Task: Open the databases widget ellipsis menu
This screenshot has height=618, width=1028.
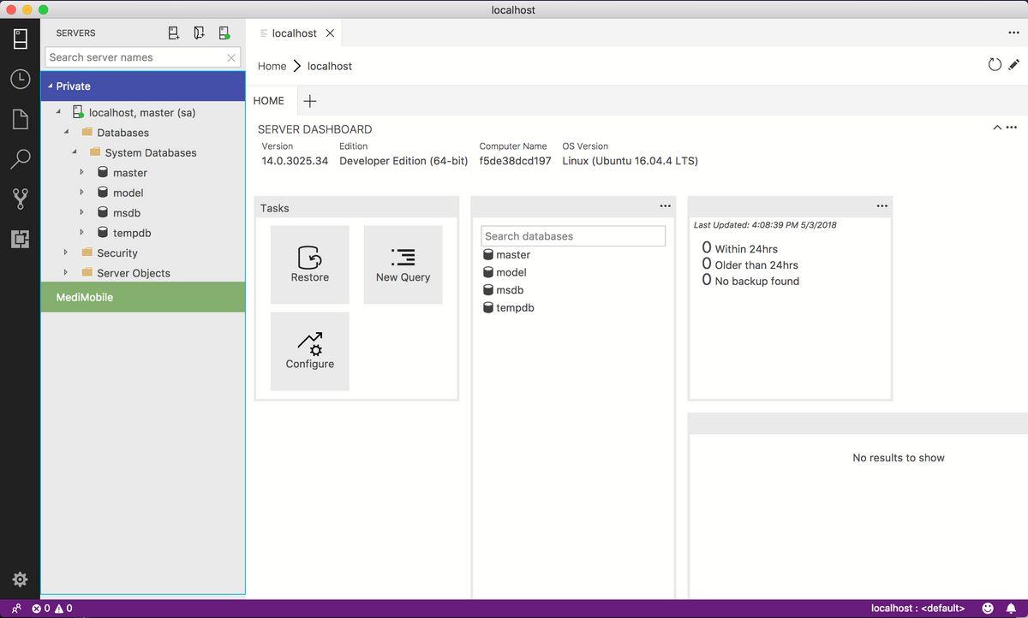Action: (x=666, y=206)
